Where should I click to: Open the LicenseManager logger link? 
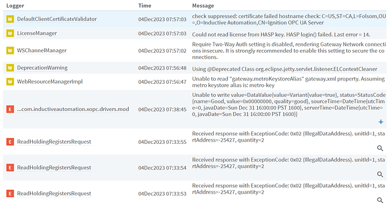pyautogui.click(x=37, y=33)
